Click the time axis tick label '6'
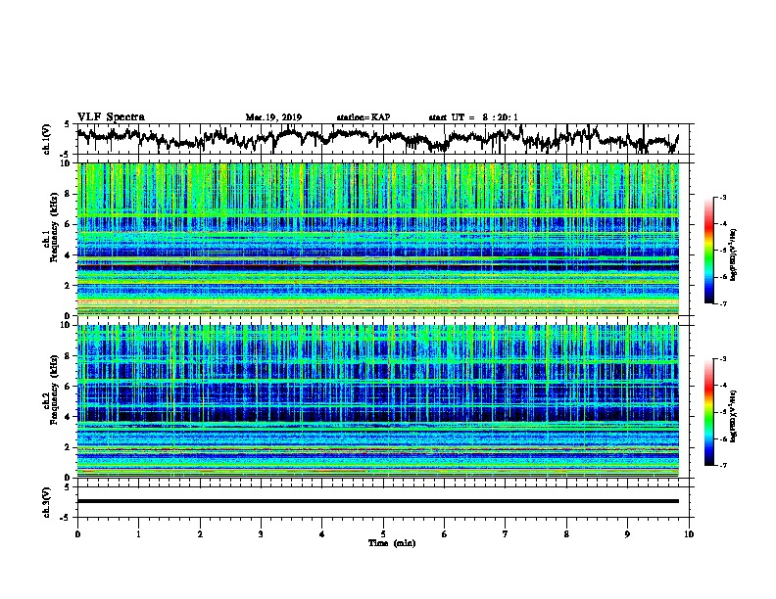 (x=445, y=534)
